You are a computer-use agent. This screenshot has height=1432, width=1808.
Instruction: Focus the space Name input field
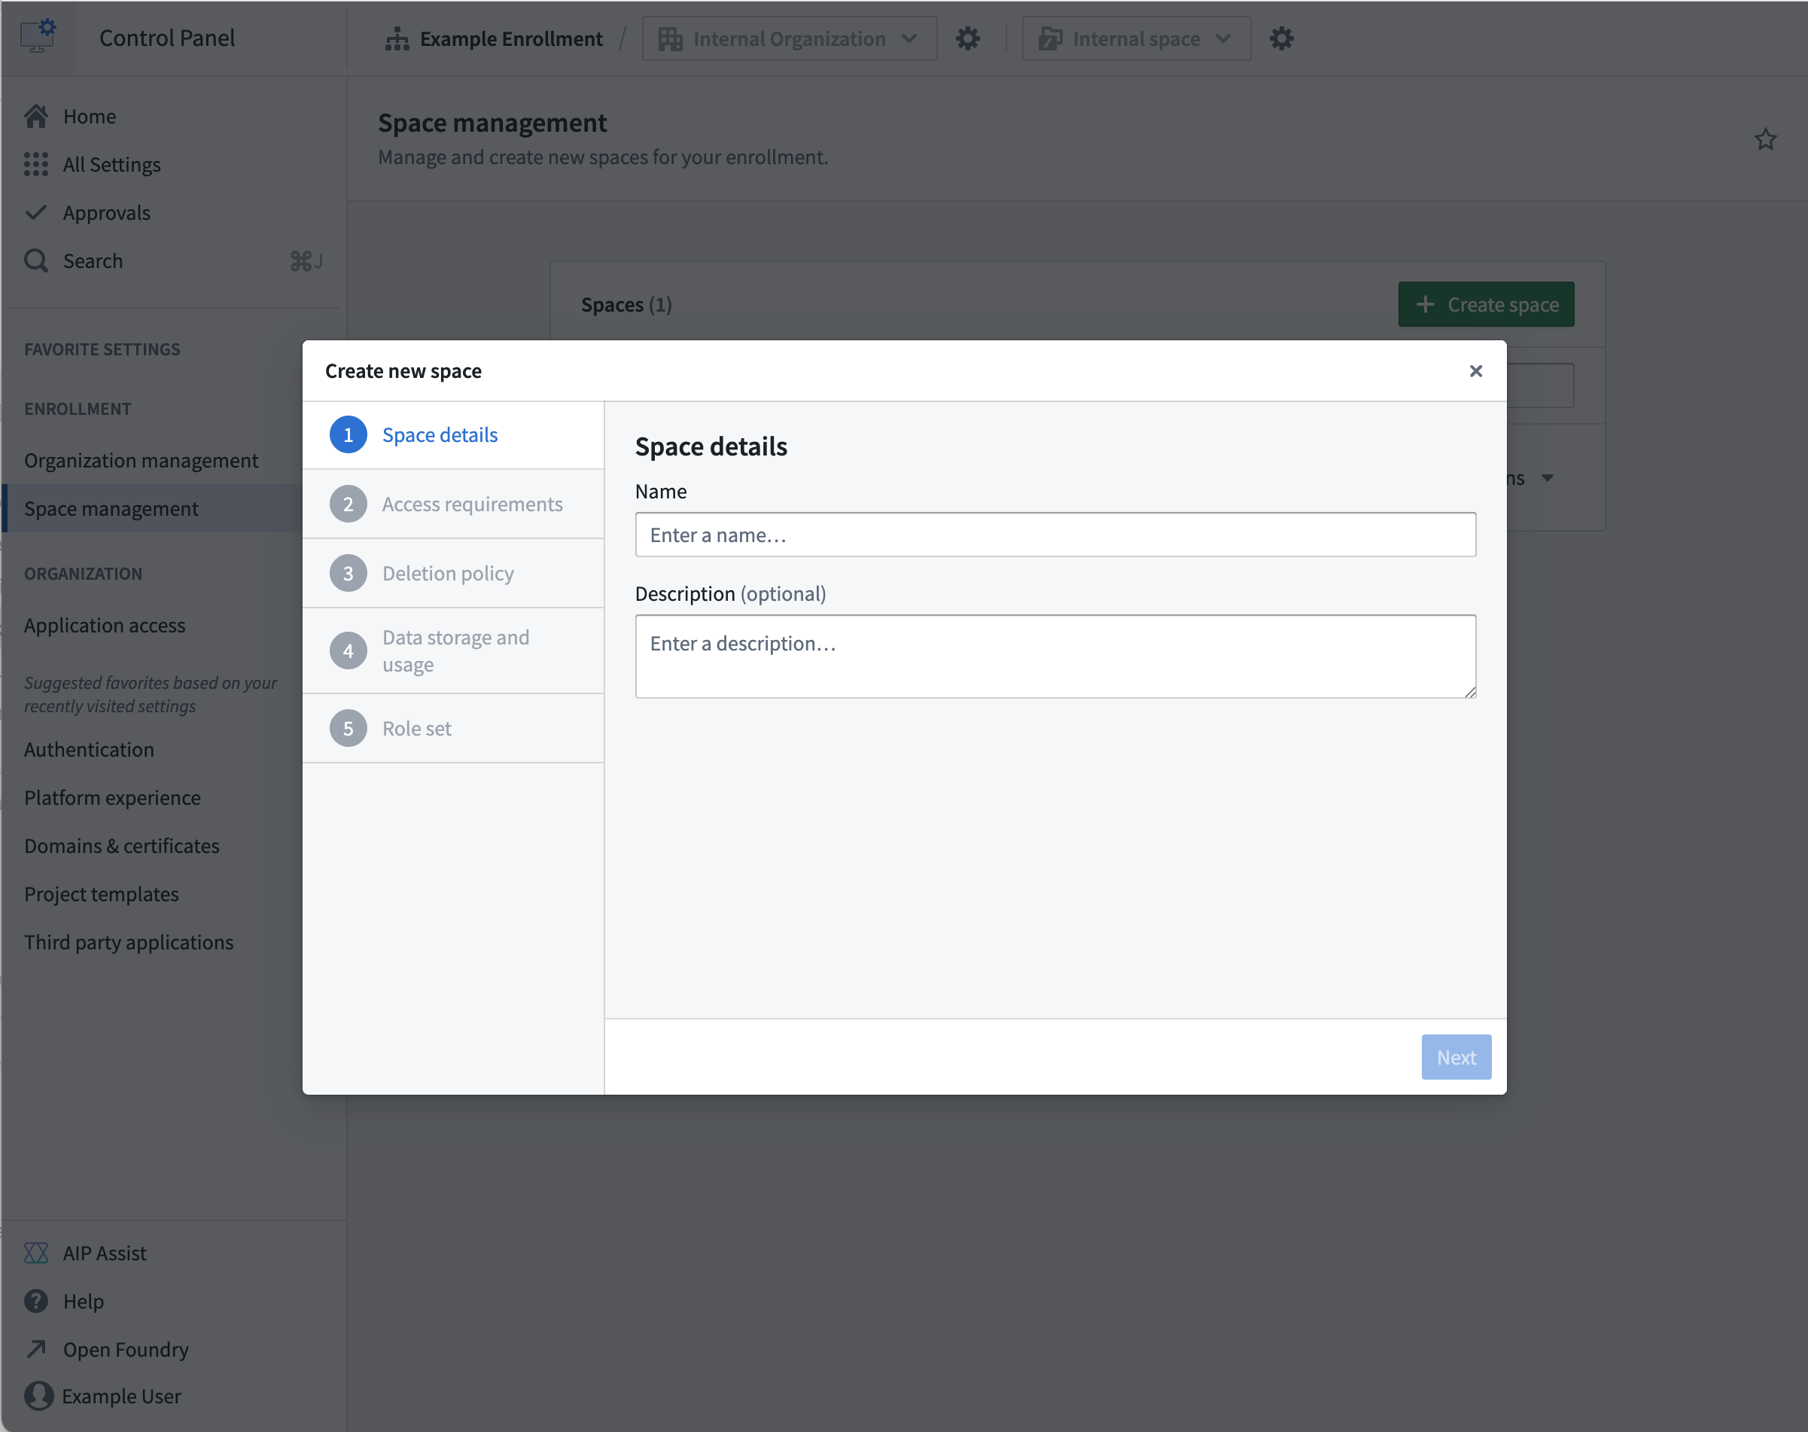(x=1055, y=535)
